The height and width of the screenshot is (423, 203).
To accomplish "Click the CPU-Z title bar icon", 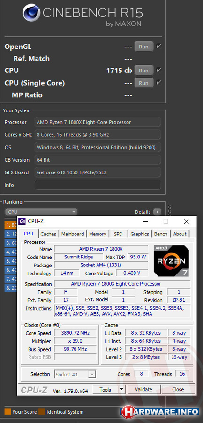I will click(x=22, y=221).
